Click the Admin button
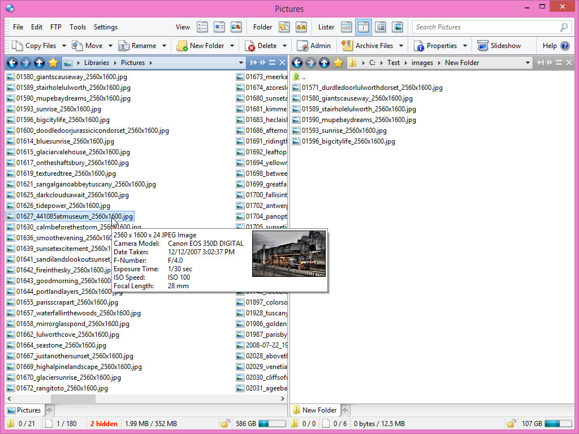The height and width of the screenshot is (434, 579). point(314,46)
